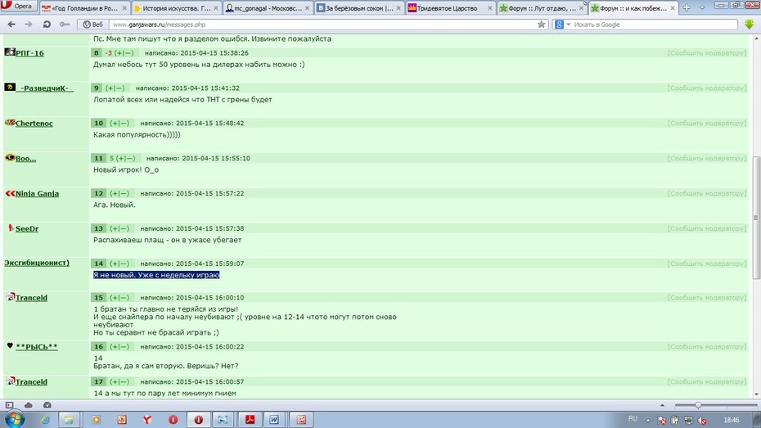Show hidden system tray icons

coord(648,421)
